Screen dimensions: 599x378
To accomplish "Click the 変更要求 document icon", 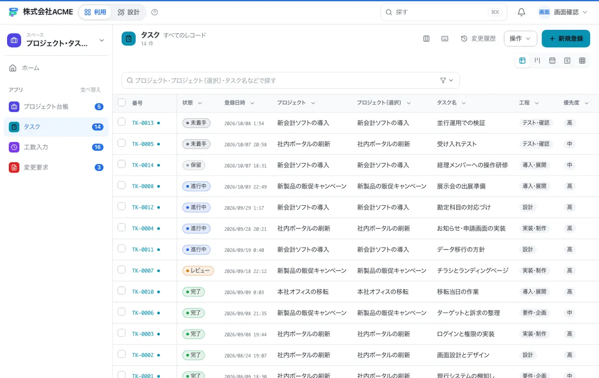I will [x=14, y=167].
